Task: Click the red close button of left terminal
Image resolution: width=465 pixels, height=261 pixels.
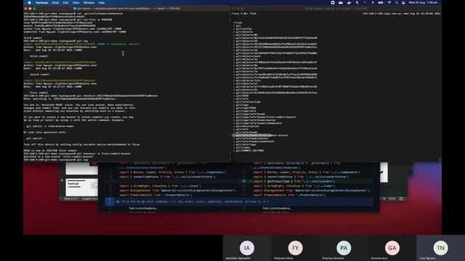Action: [x=26, y=9]
